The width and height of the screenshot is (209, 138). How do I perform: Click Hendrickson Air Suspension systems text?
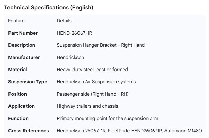[96, 82]
